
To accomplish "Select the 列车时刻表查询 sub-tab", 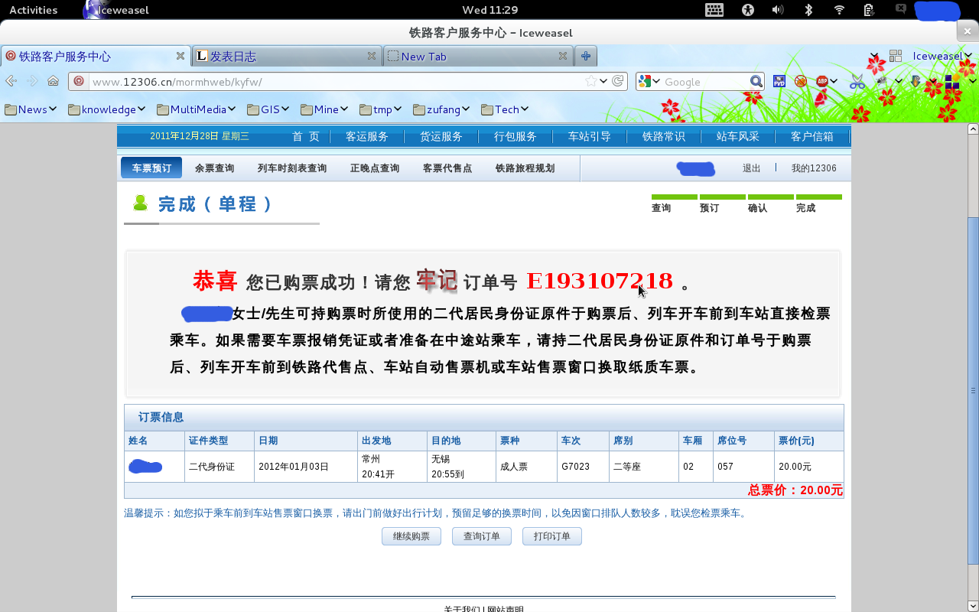I will (292, 168).
